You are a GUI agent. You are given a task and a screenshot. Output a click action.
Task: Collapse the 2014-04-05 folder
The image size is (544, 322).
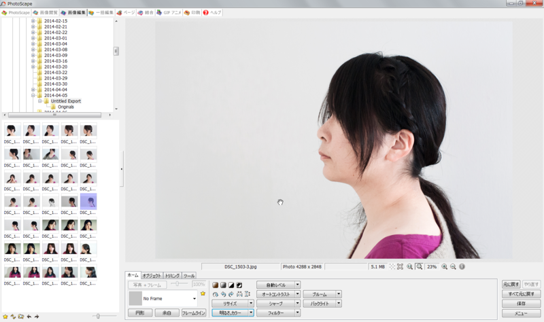pos(33,95)
